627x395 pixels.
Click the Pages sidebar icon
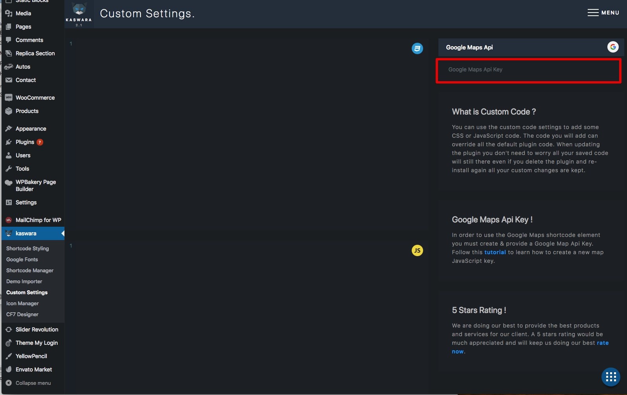click(x=9, y=27)
